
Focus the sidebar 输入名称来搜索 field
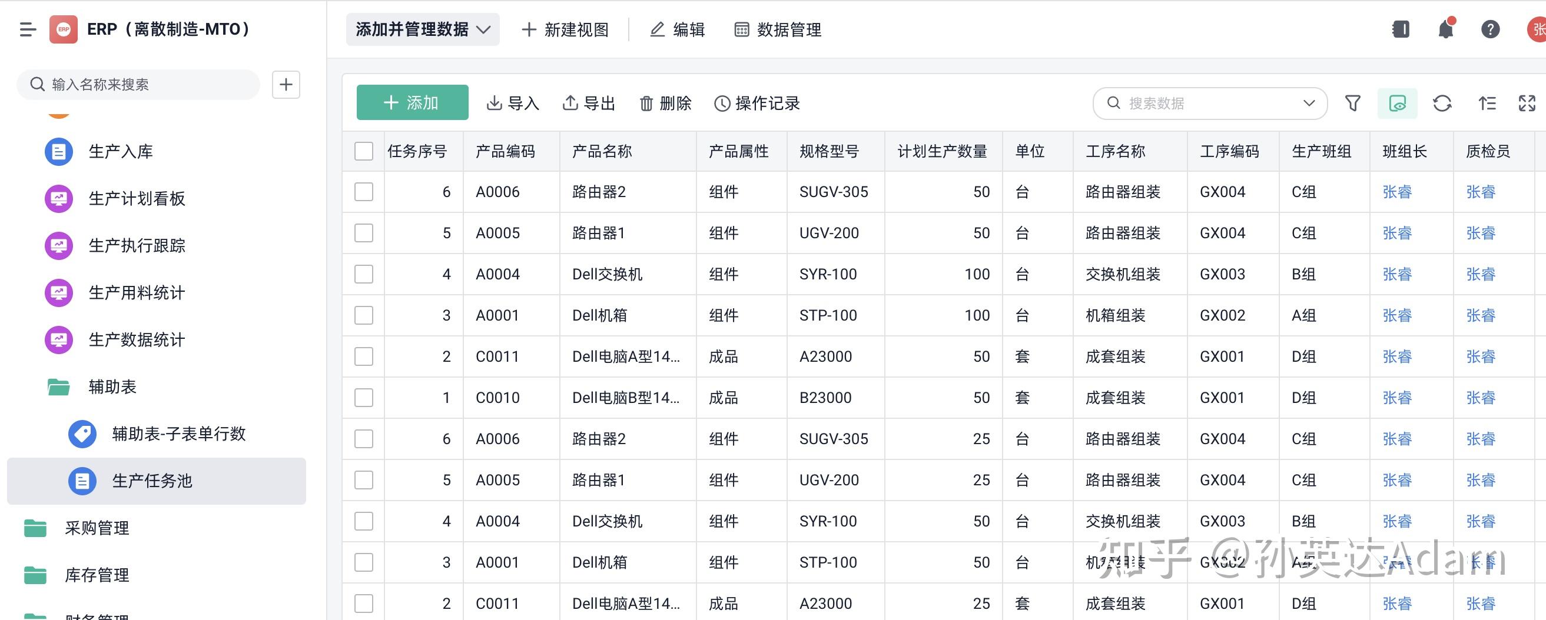tap(138, 85)
